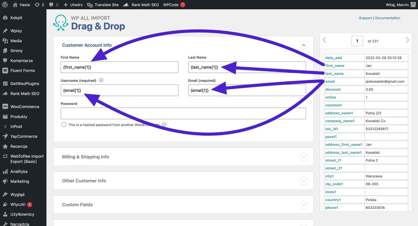This screenshot has width=418, height=226.
Task: Go to next record with right arrow
Action: (407, 40)
